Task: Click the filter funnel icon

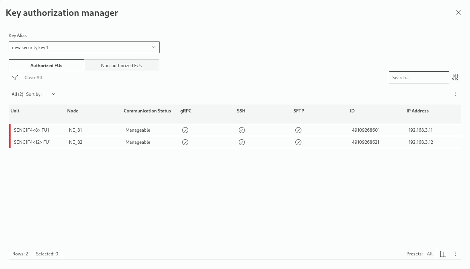Action: click(x=15, y=77)
